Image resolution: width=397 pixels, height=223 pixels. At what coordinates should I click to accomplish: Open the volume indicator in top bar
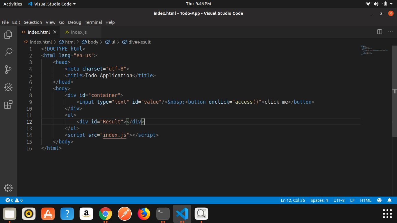click(376, 4)
